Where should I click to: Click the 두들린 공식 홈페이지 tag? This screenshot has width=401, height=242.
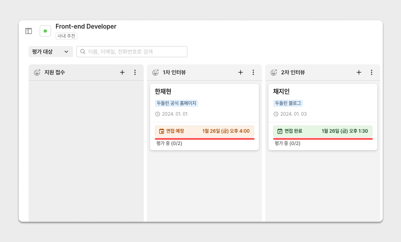pos(176,103)
